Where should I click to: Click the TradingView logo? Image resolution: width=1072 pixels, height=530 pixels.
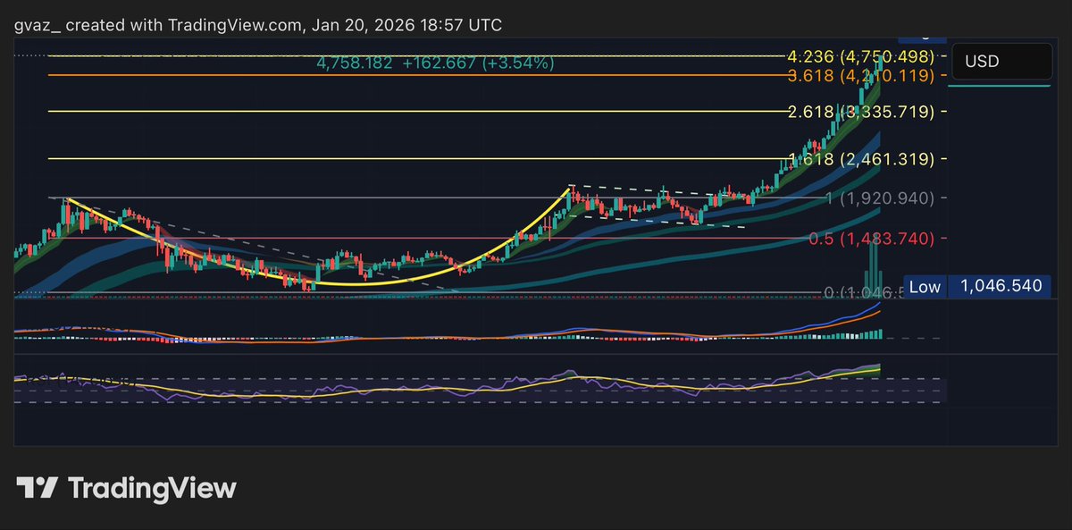127,488
